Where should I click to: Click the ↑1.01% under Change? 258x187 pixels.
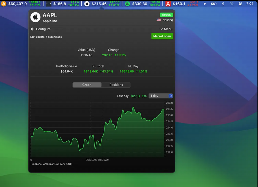[x=120, y=55]
